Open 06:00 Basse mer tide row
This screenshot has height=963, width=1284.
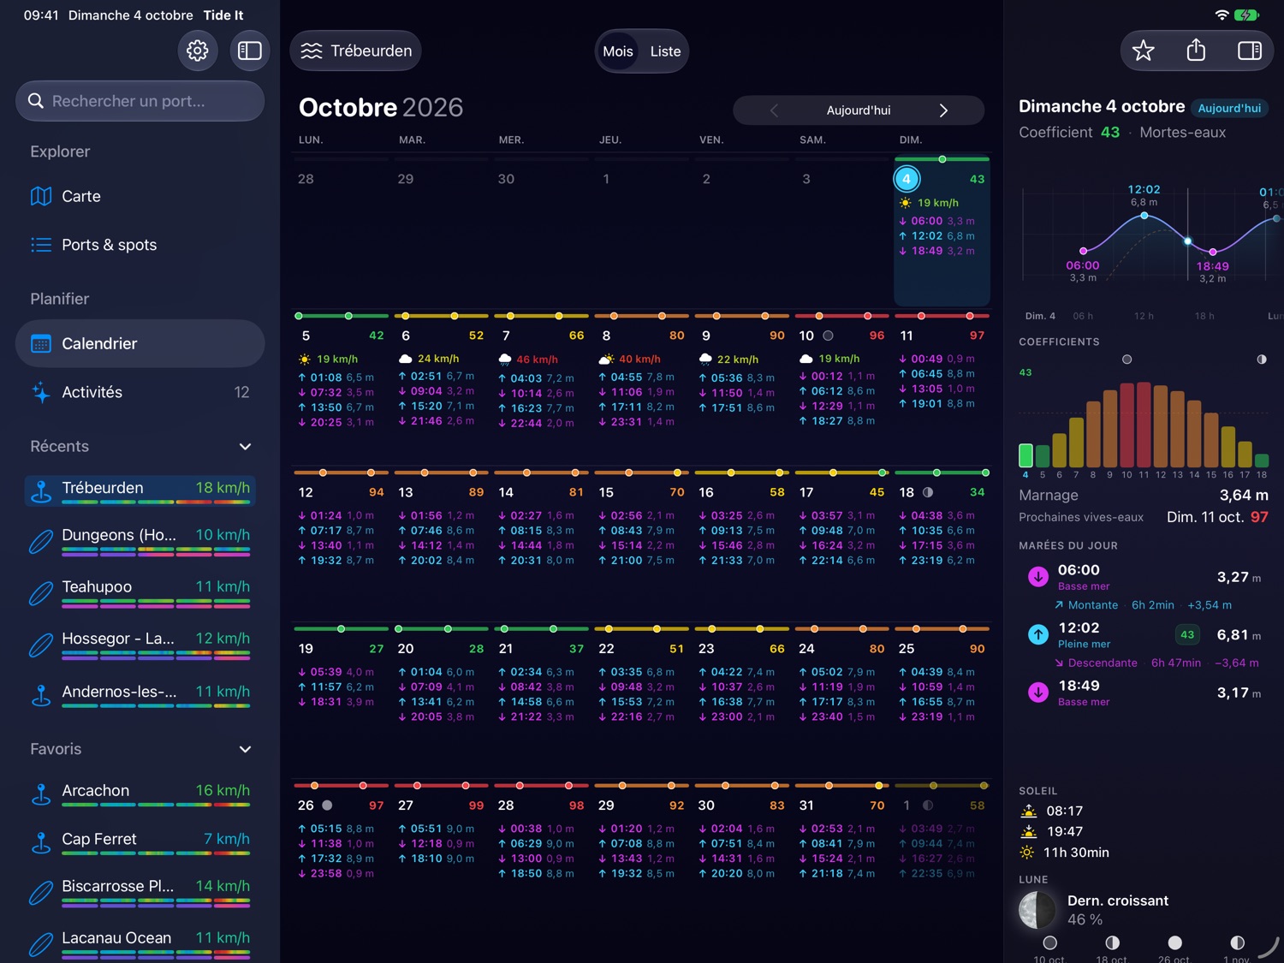[1144, 577]
